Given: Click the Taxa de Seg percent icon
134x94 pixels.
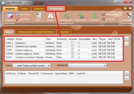Looking at the screenshot, I should click(x=129, y=15).
